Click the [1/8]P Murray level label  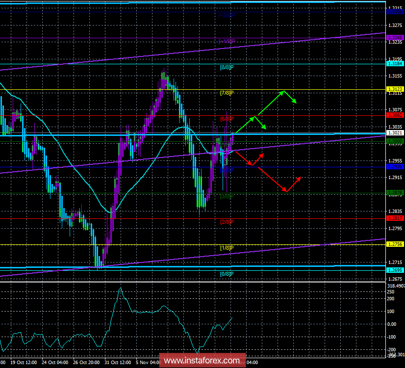[227, 248]
